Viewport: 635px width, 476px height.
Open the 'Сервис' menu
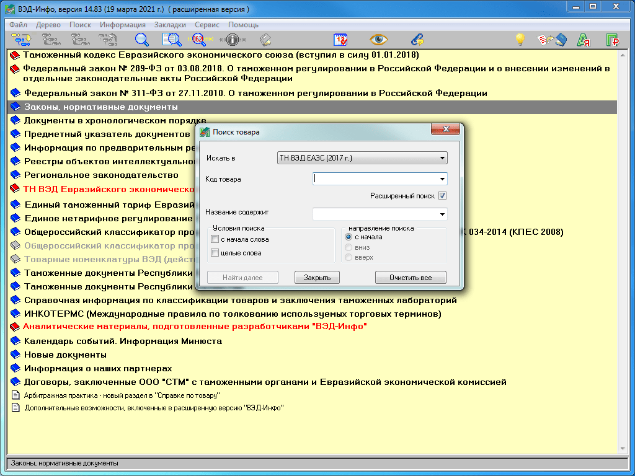[x=206, y=25]
